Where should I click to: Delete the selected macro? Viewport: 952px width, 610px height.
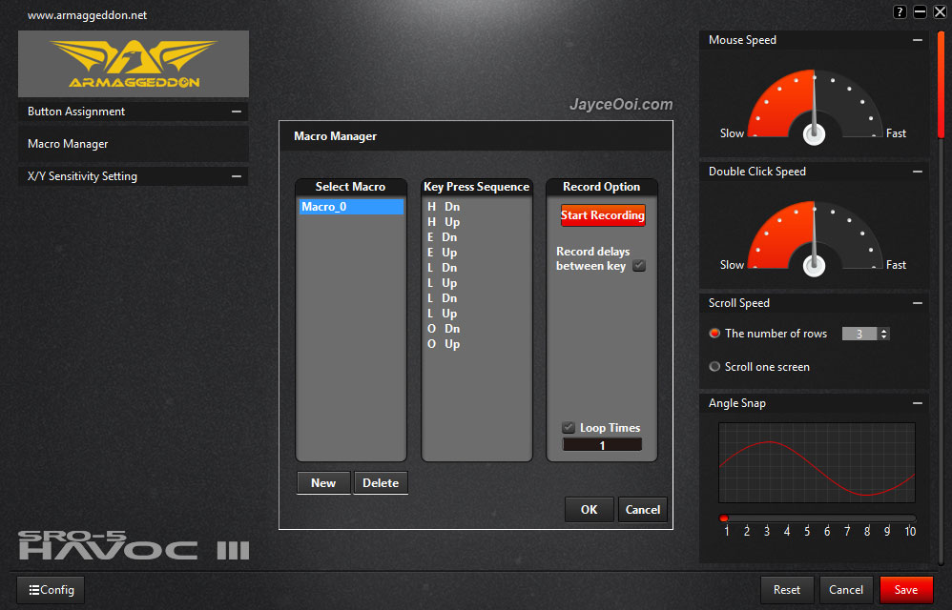[381, 482]
